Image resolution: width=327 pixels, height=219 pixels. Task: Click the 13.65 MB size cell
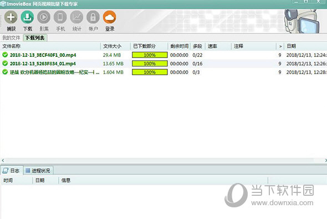[113, 64]
